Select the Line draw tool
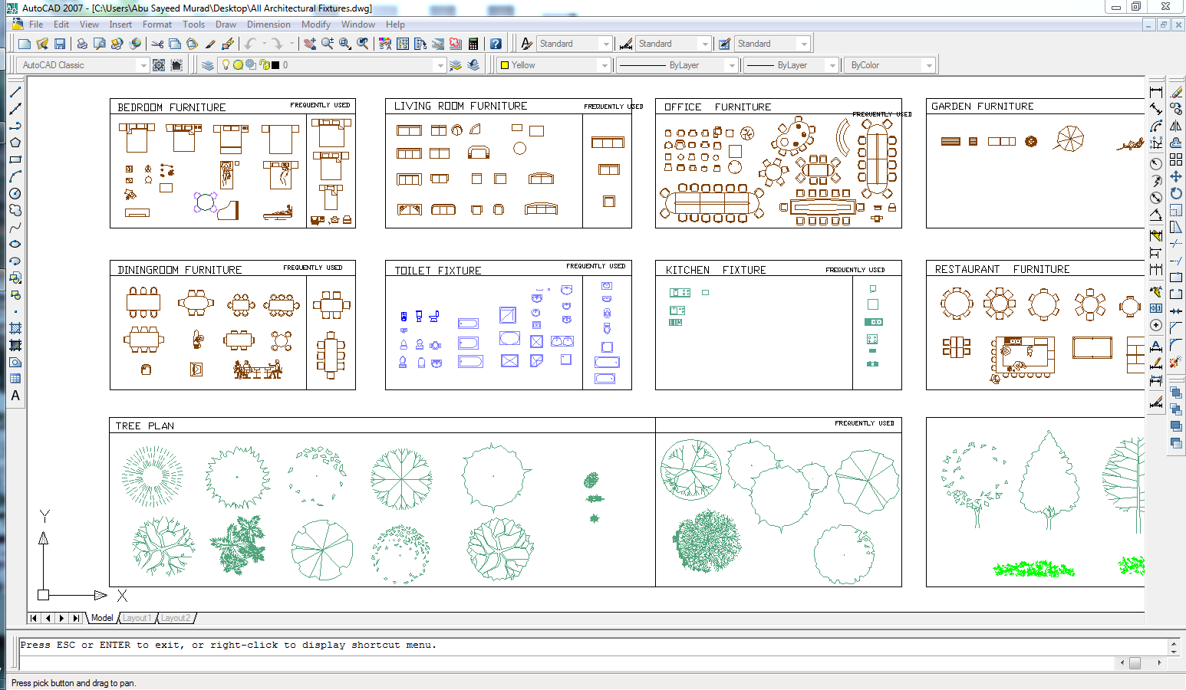The width and height of the screenshot is (1186, 690). pos(15,92)
